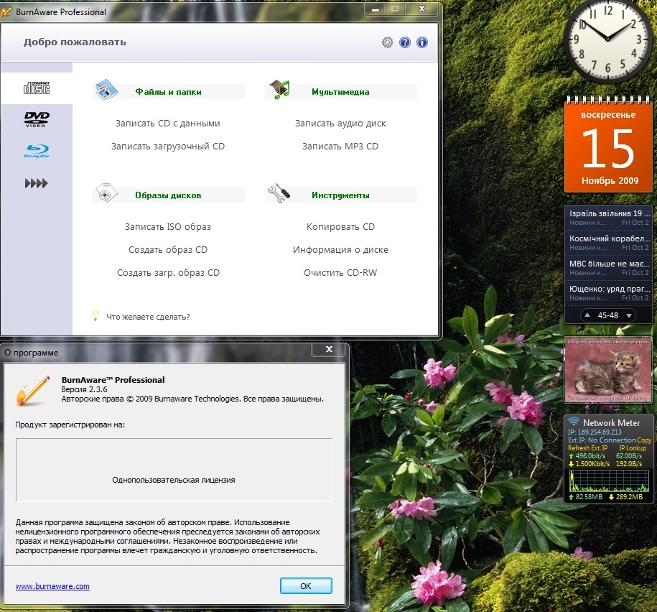The width and height of the screenshot is (657, 612).
Task: Open Информация о диске
Action: click(x=340, y=250)
